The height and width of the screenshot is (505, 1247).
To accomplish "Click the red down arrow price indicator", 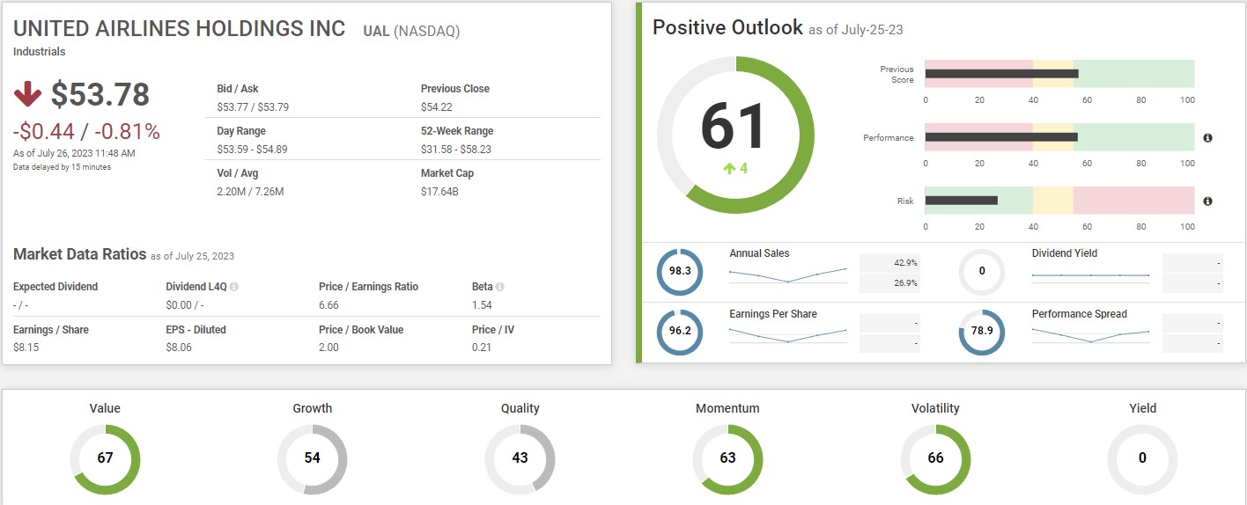I will pos(28,94).
